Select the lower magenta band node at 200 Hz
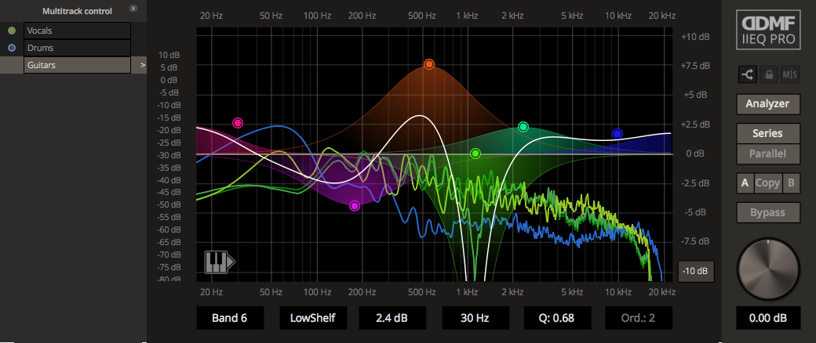The image size is (816, 343). (355, 206)
